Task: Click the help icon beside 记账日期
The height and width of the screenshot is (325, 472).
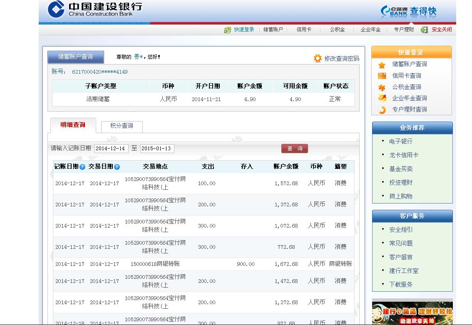Action: coord(82,167)
